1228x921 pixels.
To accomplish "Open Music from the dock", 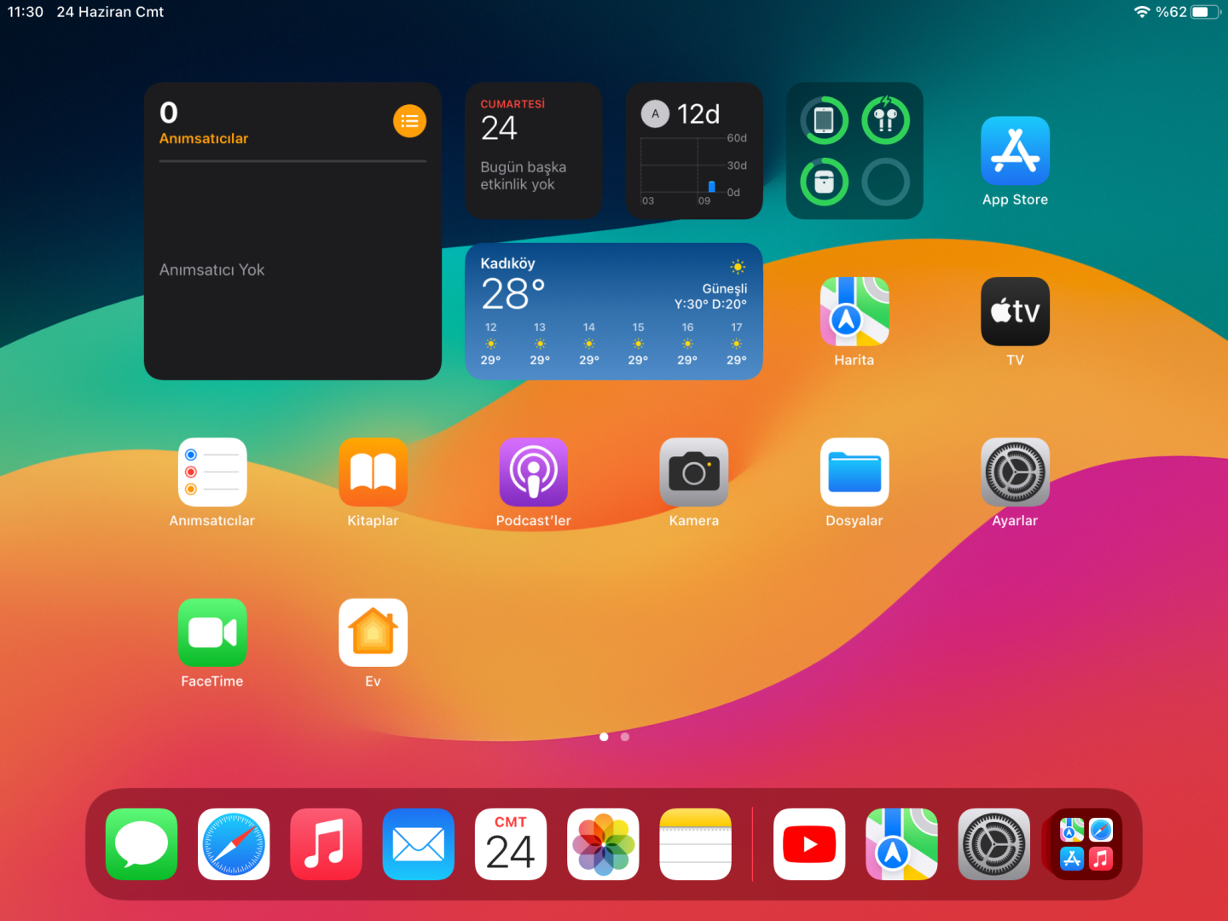I will tap(326, 844).
